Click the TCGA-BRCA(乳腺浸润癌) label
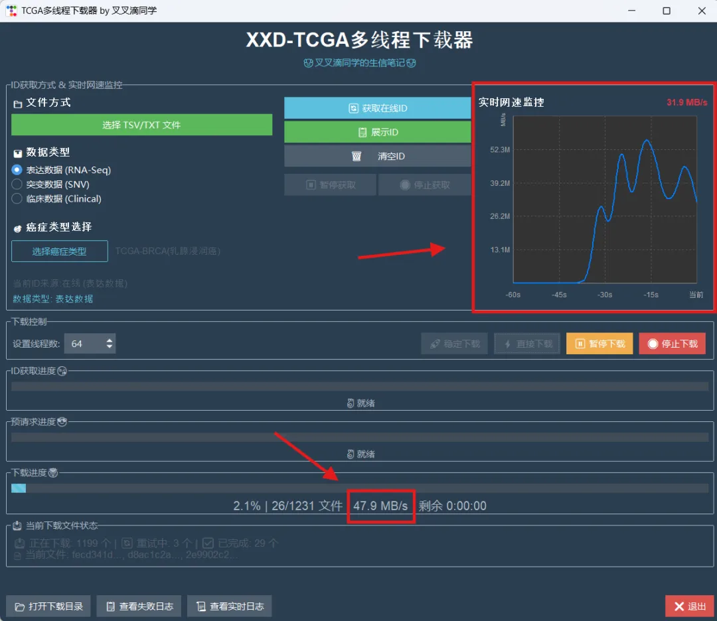Viewport: 717px width, 621px height. click(x=167, y=251)
